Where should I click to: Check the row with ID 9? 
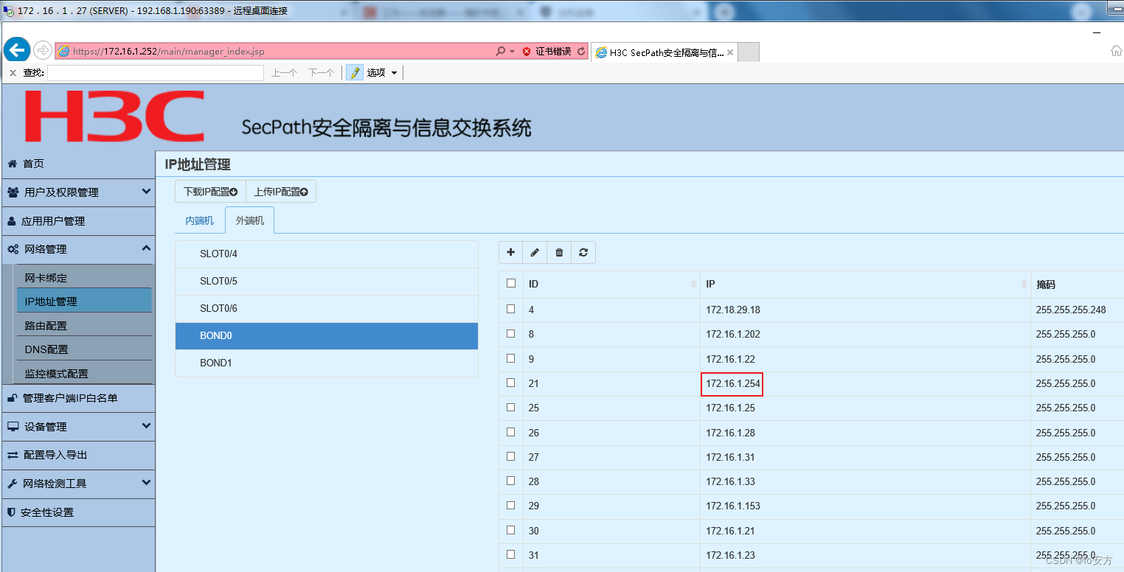510,358
